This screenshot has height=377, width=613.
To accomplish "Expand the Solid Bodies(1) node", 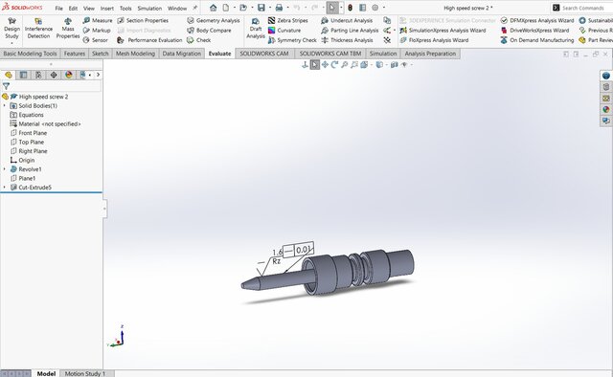I will pos(4,105).
